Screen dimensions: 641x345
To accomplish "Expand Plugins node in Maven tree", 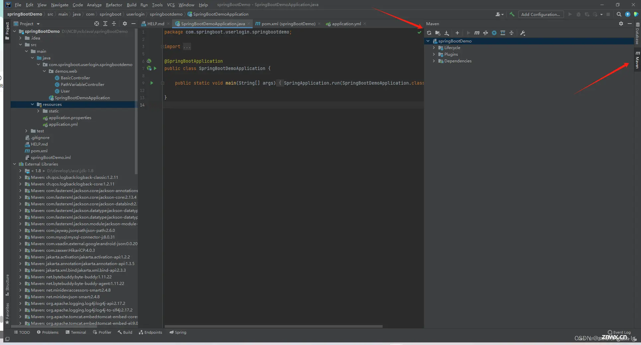I will click(434, 54).
